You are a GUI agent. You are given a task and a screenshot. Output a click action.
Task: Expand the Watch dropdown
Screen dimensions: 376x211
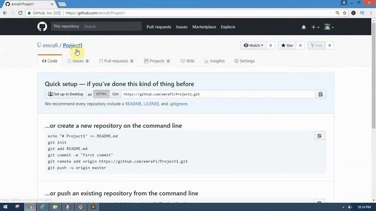click(253, 46)
